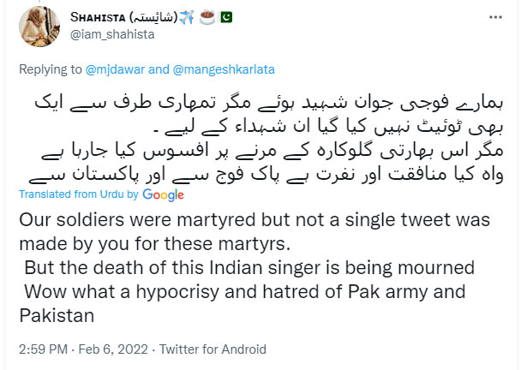
Task: Click the Google logo
Action: (x=164, y=195)
